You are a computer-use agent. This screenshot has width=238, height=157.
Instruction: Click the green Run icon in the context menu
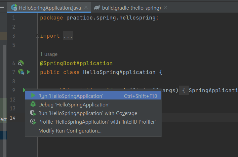coord(33,96)
